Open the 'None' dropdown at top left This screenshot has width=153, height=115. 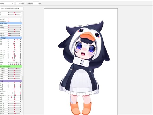pos(7,3)
